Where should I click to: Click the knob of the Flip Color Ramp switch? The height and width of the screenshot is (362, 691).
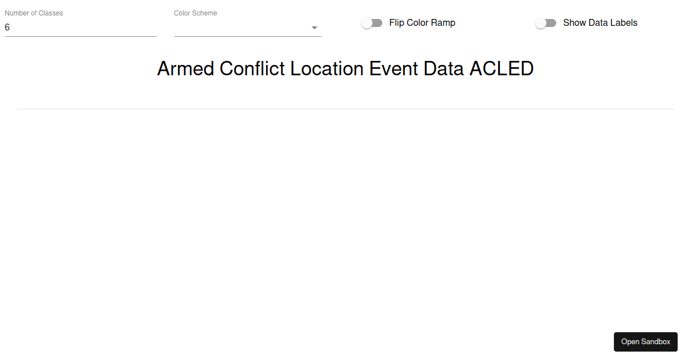367,23
